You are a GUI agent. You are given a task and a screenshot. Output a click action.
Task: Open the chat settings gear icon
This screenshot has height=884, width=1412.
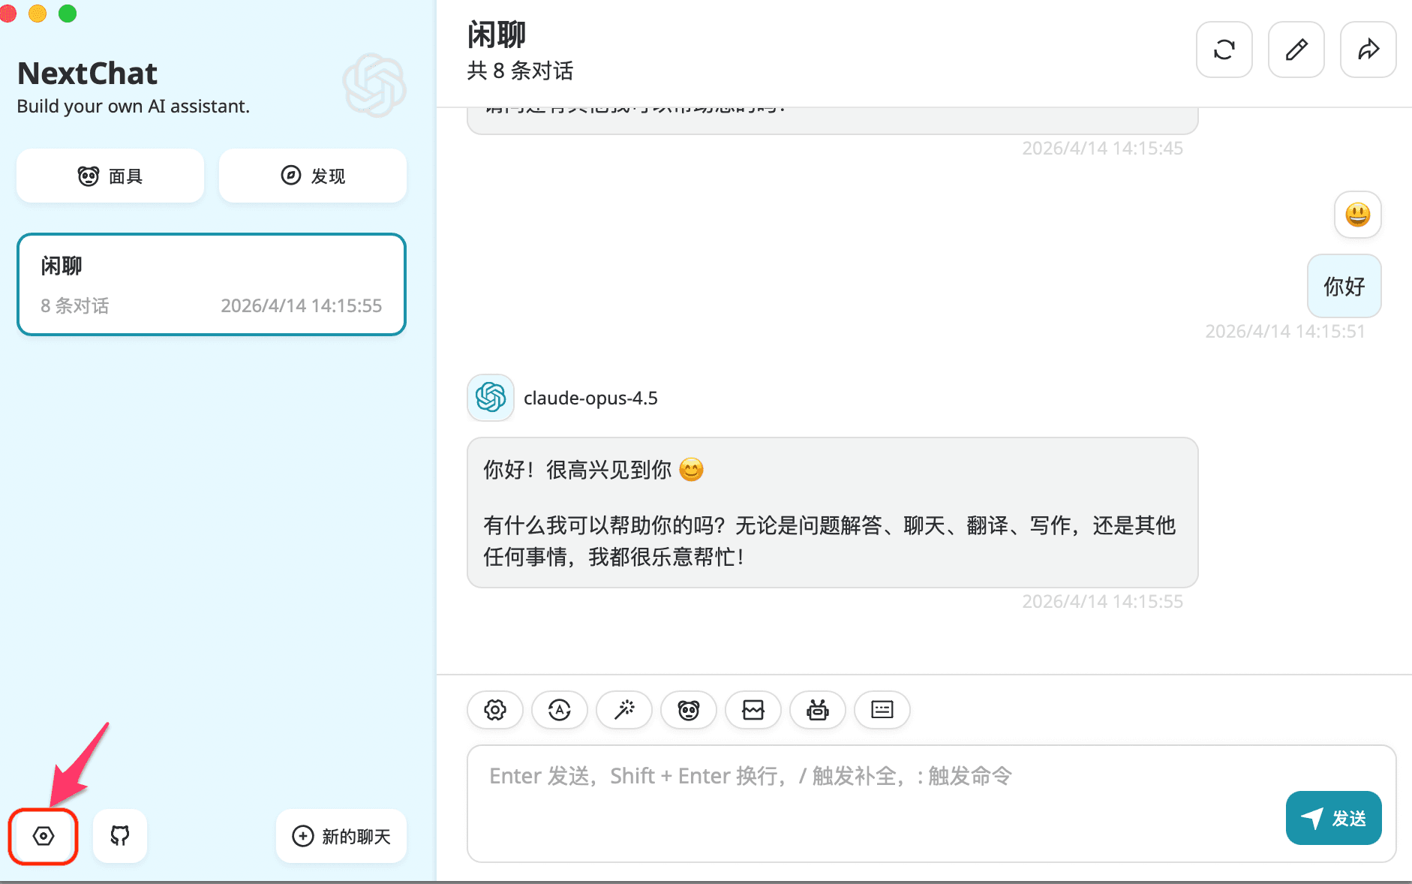[494, 710]
